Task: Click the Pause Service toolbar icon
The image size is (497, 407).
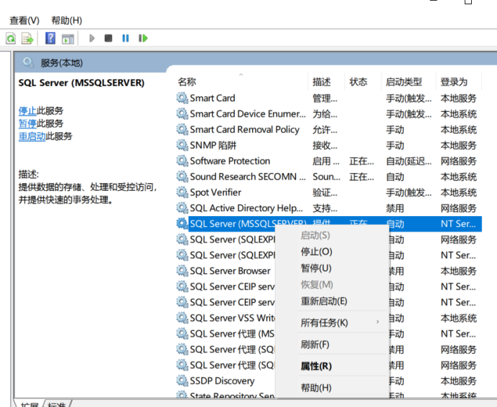Action: click(126, 38)
